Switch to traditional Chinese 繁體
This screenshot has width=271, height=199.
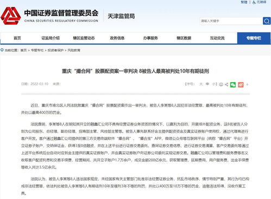(x=244, y=2)
